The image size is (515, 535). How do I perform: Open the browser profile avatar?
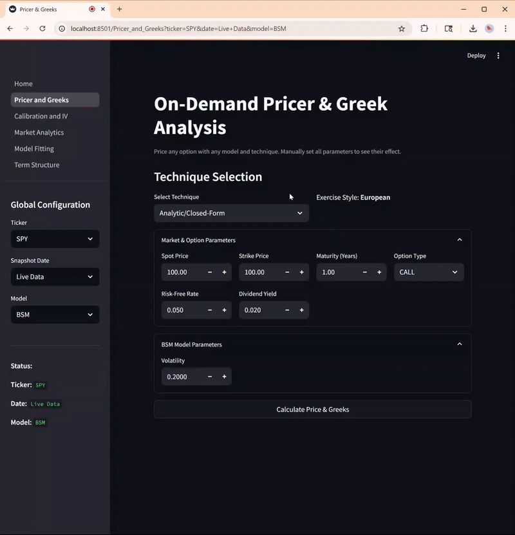point(489,29)
